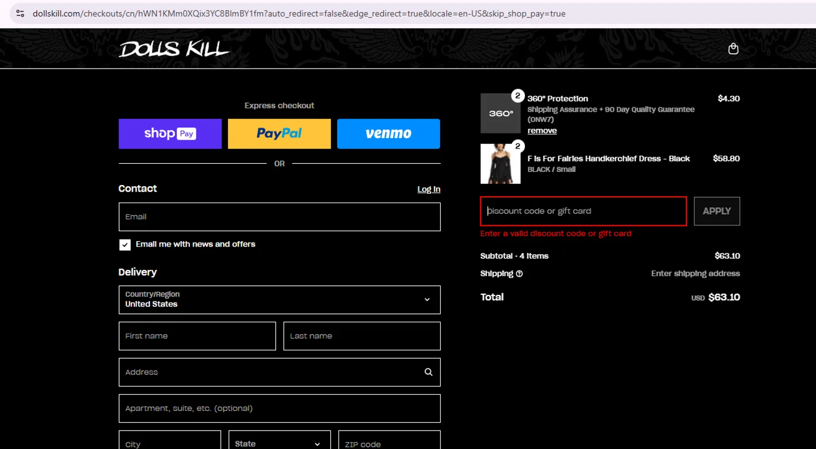The height and width of the screenshot is (449, 816).
Task: Click into the Address field
Action: 280,372
